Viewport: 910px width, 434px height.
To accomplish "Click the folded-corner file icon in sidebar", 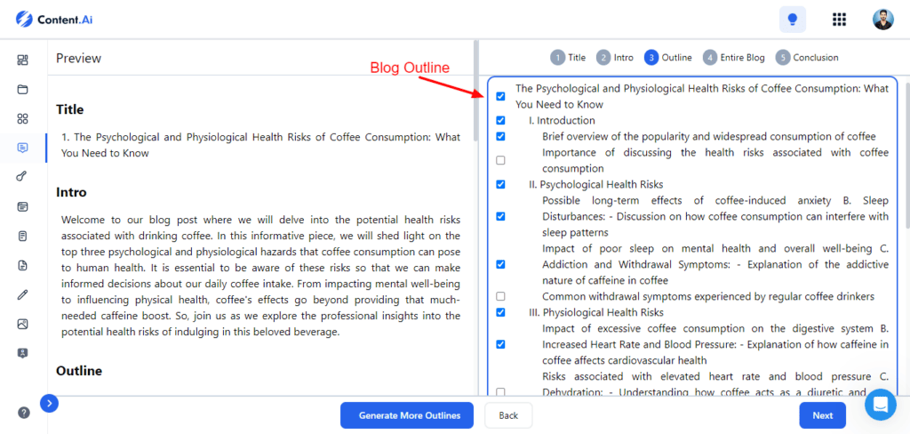I will (x=22, y=266).
